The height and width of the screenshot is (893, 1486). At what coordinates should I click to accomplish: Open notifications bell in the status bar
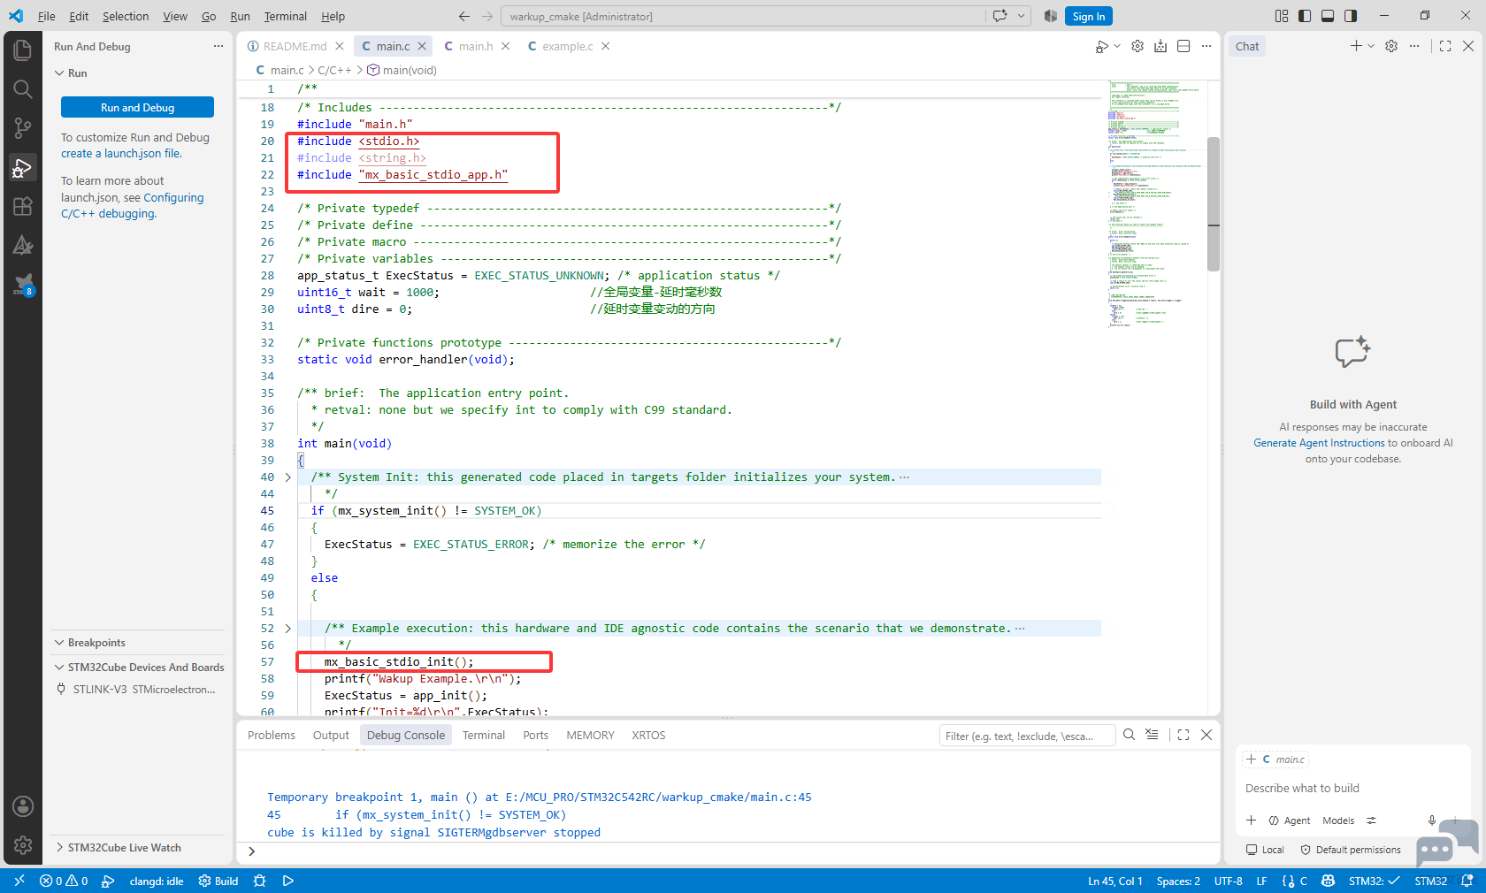point(1467,881)
